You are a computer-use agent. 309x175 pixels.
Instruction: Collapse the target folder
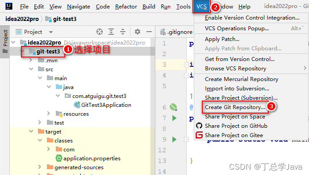31,131
